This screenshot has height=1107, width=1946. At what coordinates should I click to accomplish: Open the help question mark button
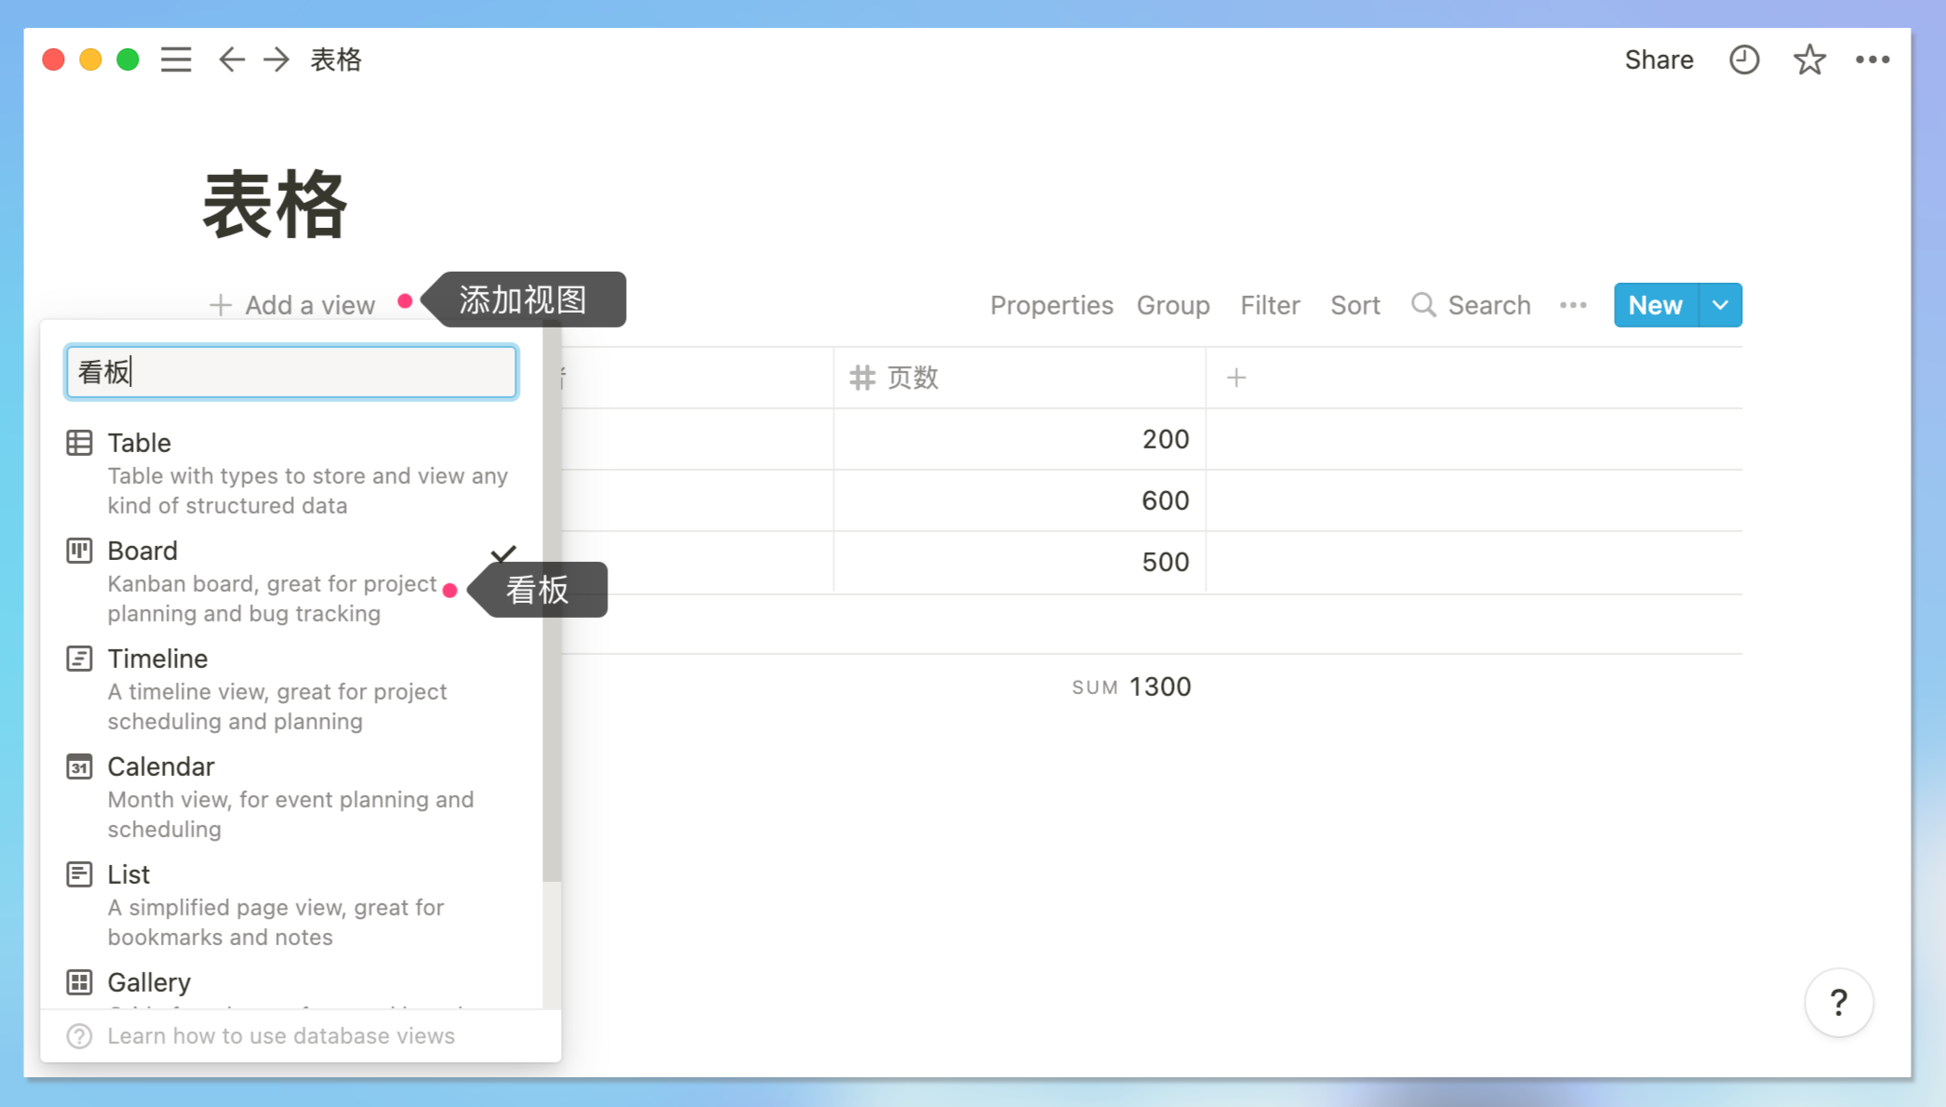[x=1839, y=1003]
